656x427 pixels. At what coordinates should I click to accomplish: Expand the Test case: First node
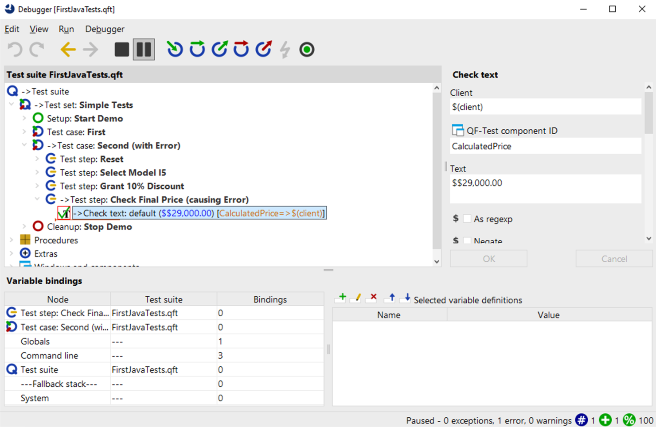click(x=24, y=132)
